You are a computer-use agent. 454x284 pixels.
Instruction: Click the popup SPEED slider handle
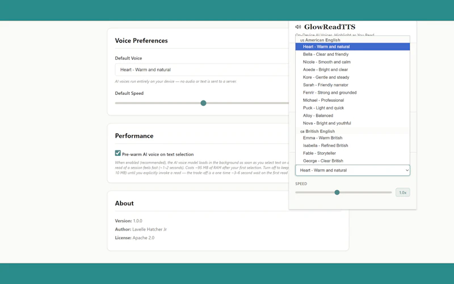tap(337, 193)
